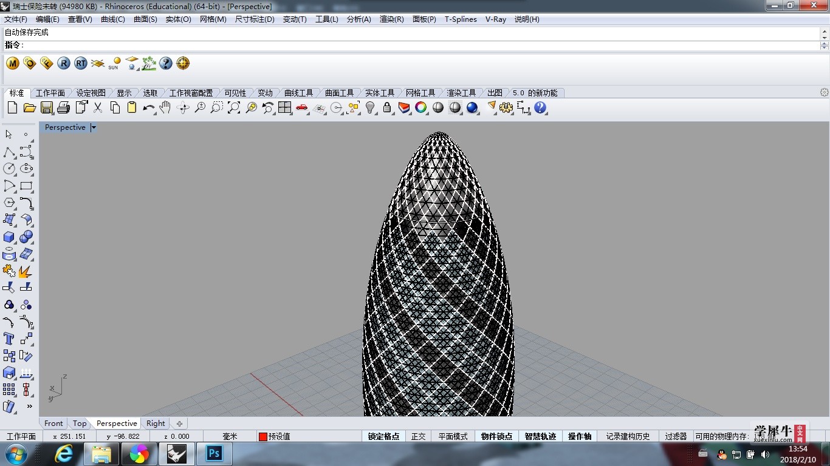
Task: Open the Layers panel icon
Action: click(x=404, y=108)
